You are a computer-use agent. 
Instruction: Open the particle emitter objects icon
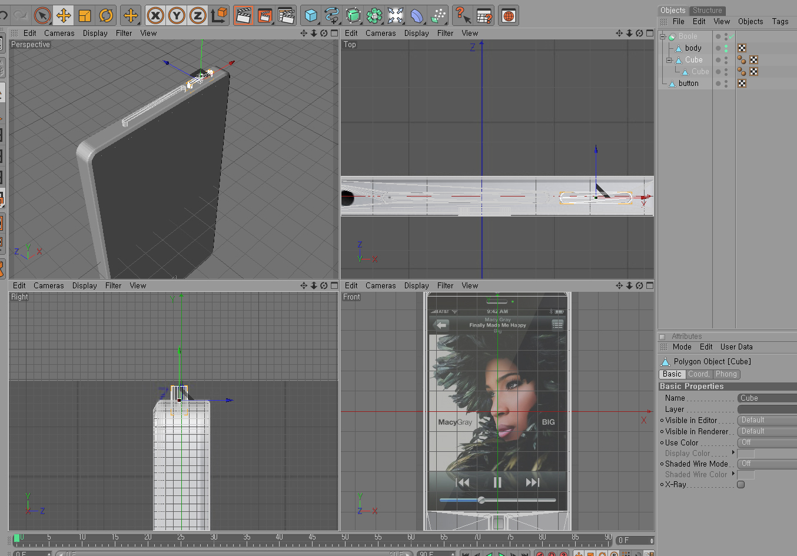click(438, 15)
